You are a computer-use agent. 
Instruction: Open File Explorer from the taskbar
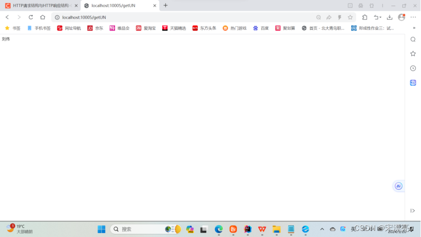(276, 229)
